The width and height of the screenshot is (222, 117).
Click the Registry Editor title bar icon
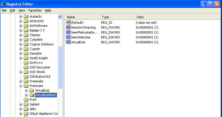(3, 4)
